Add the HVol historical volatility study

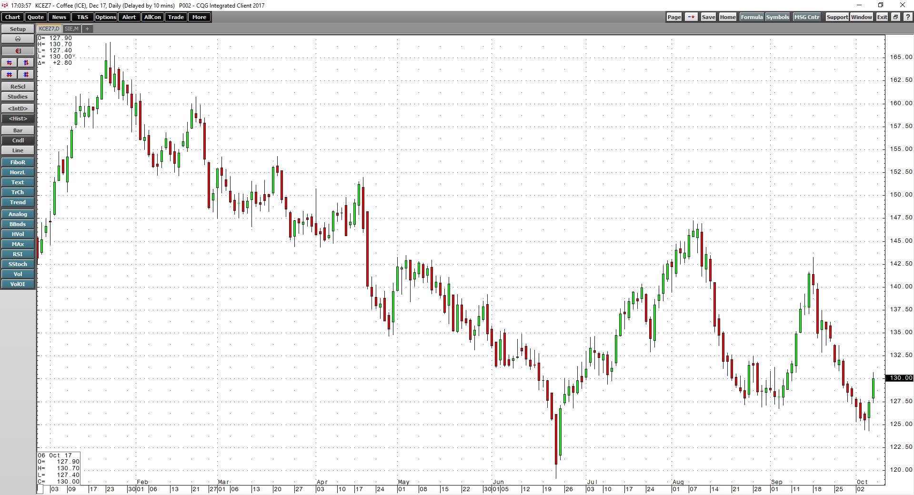(x=18, y=234)
